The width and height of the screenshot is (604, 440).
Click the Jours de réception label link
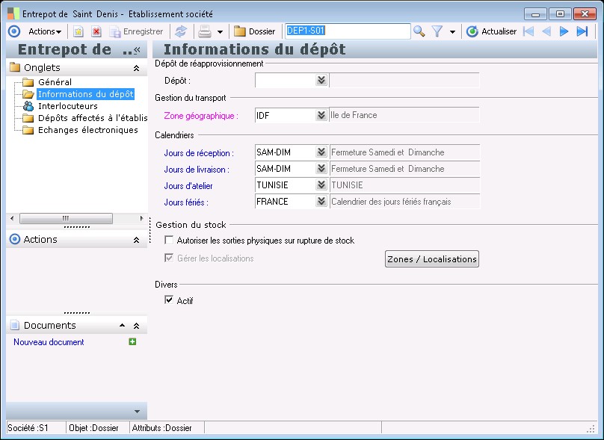click(199, 153)
